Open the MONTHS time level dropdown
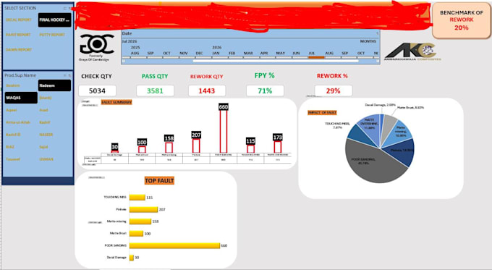The width and height of the screenshot is (492, 270). [x=368, y=41]
